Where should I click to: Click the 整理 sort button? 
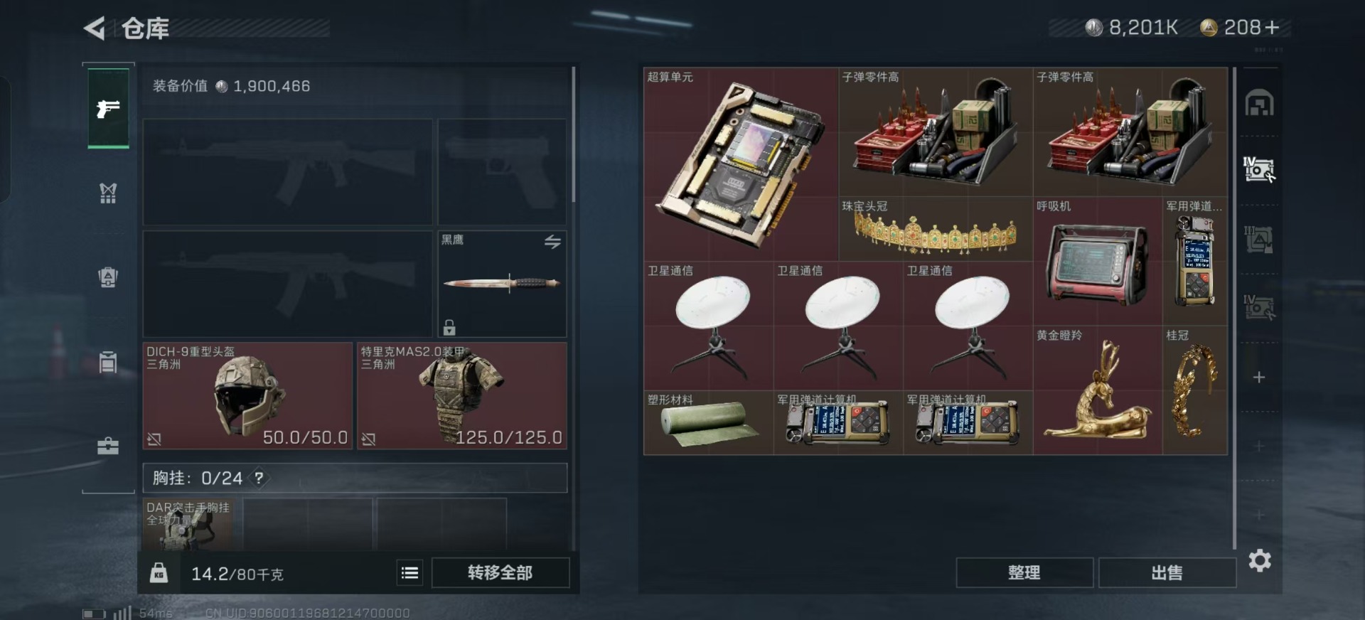(1024, 573)
